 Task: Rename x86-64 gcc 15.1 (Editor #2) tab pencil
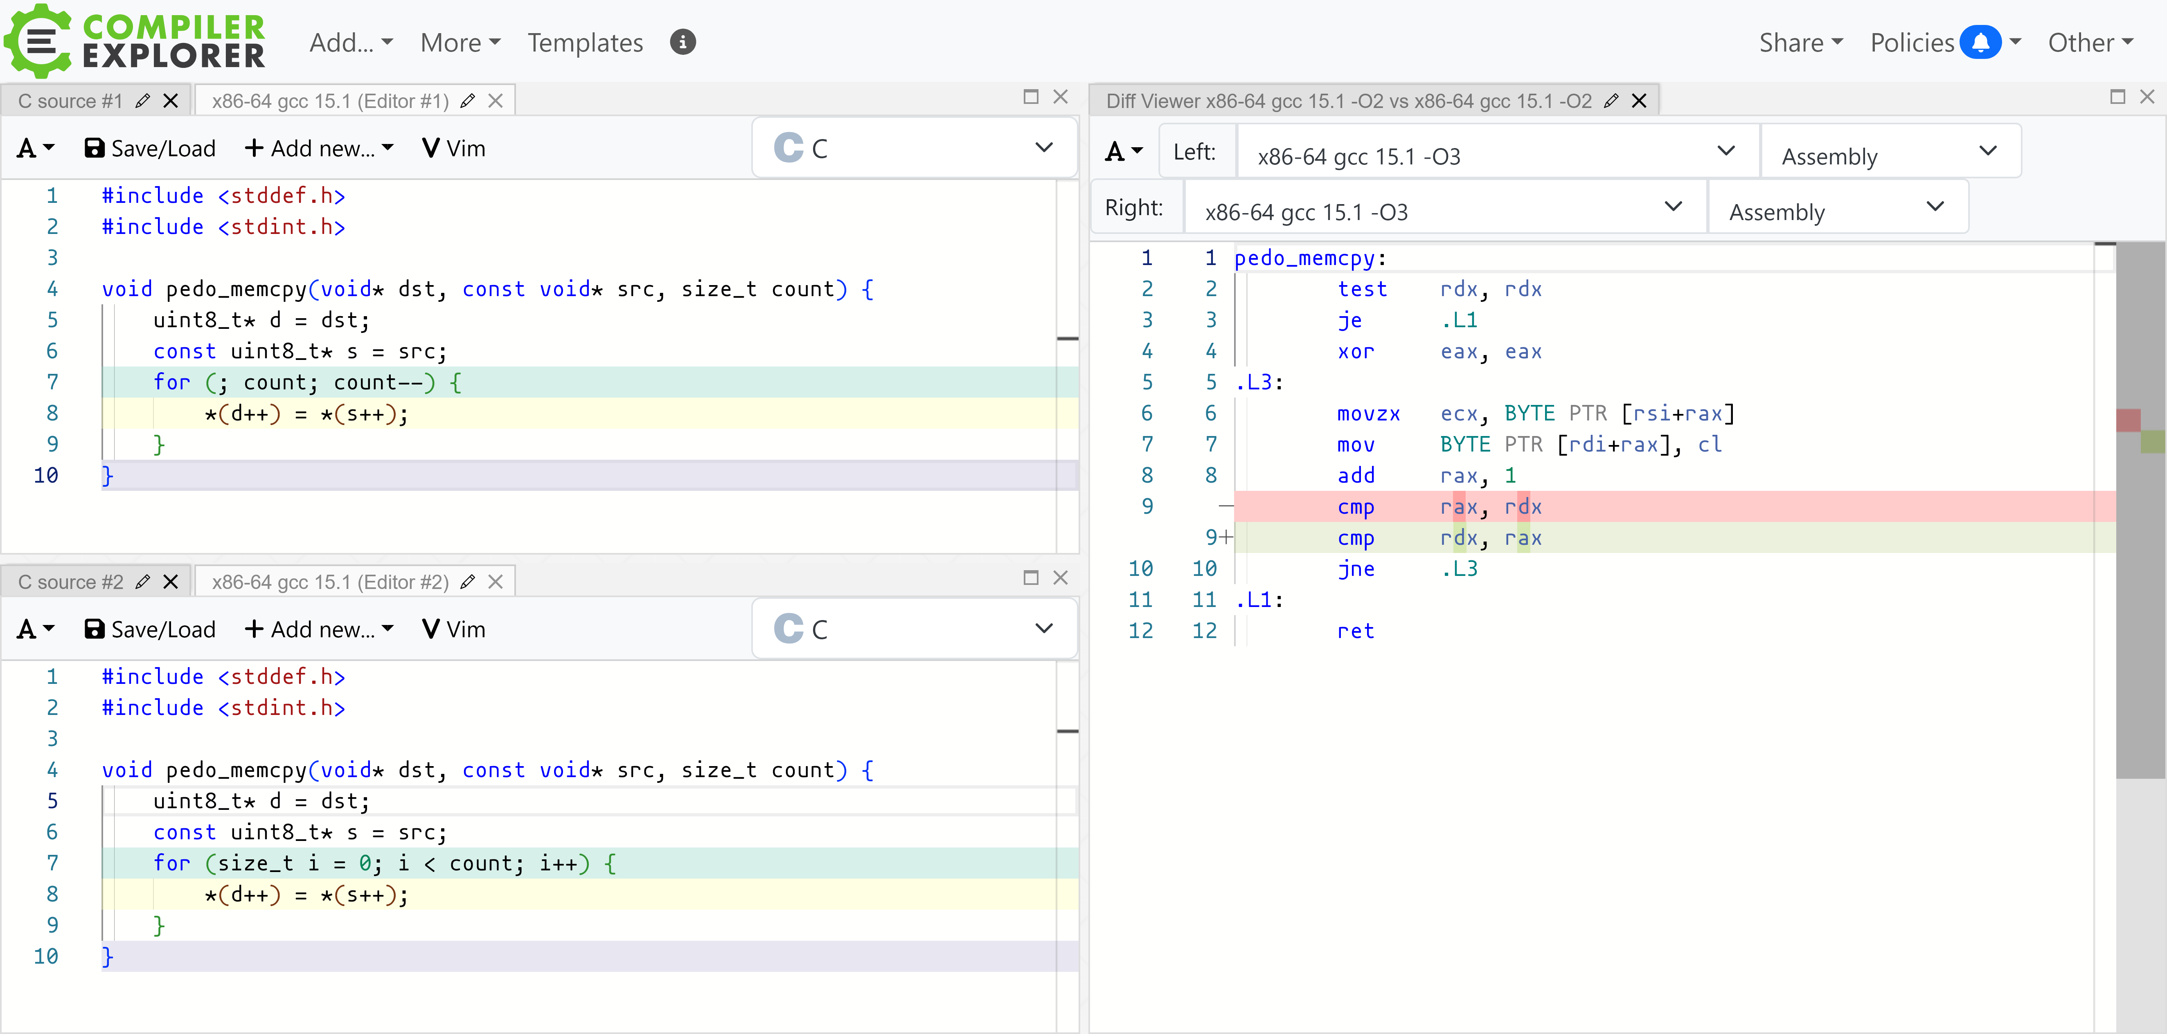tap(468, 582)
